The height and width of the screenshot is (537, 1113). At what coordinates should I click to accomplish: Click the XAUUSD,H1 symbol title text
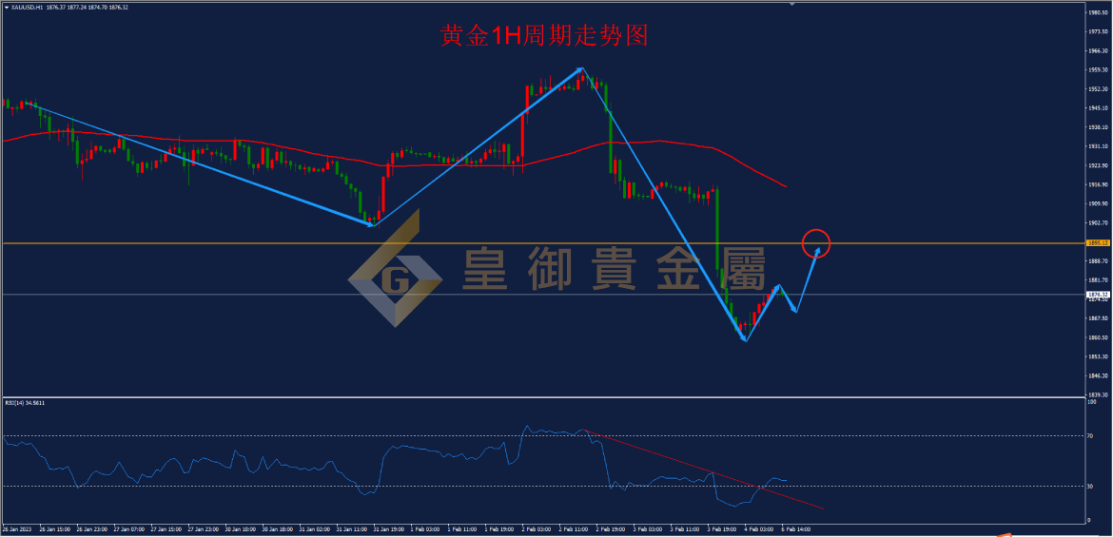25,7
